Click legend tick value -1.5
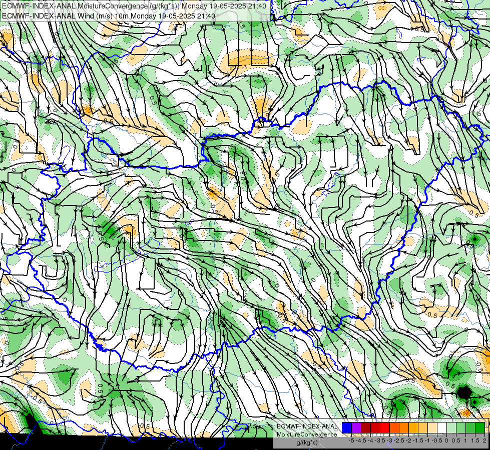 coord(418,440)
